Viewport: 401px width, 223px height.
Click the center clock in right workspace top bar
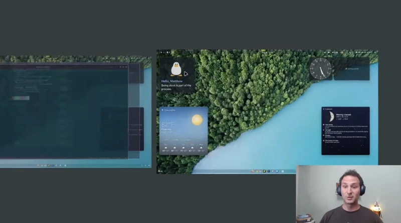click(267, 52)
